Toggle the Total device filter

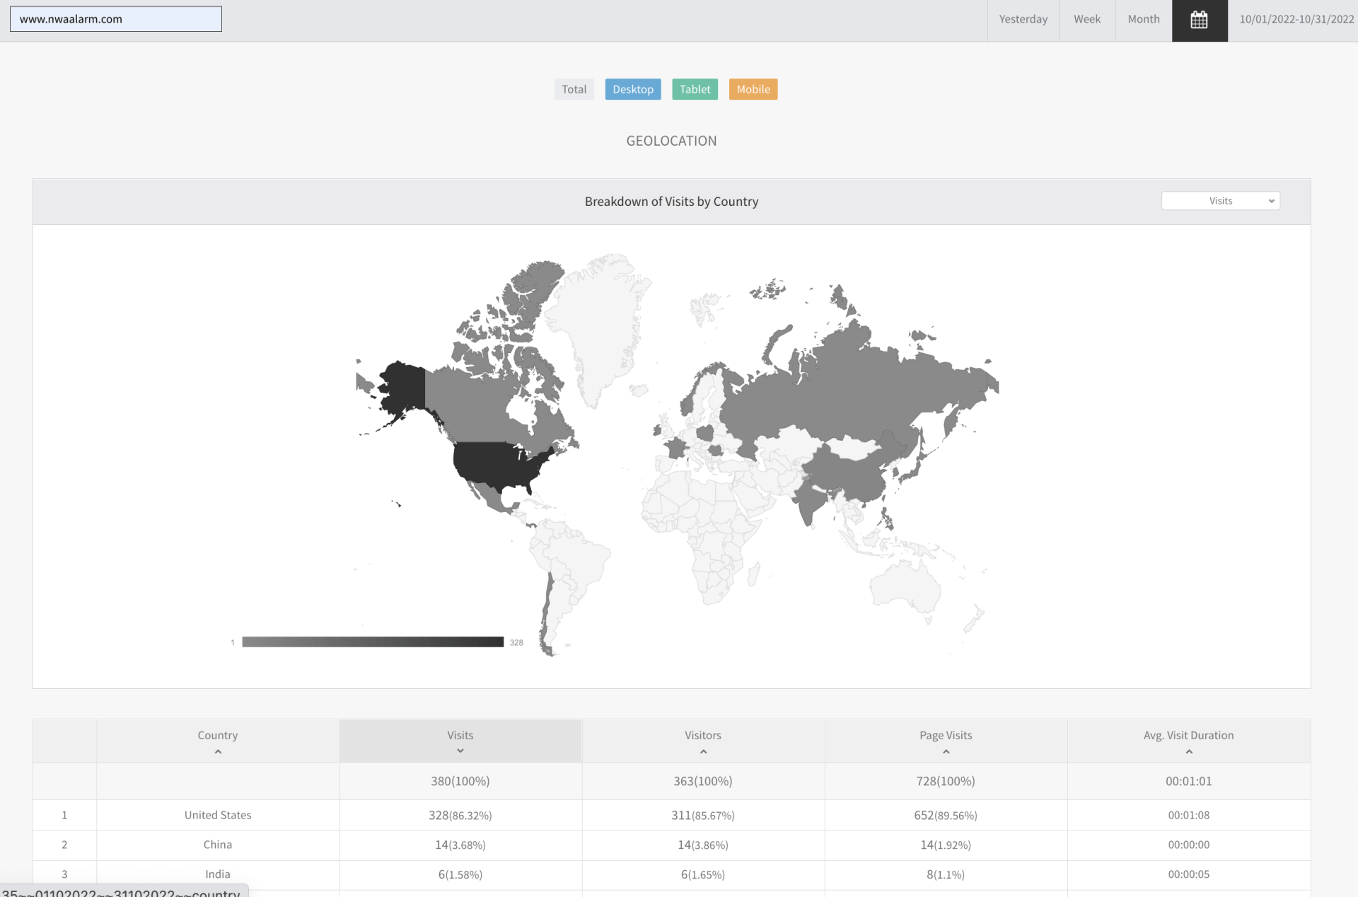coord(574,89)
